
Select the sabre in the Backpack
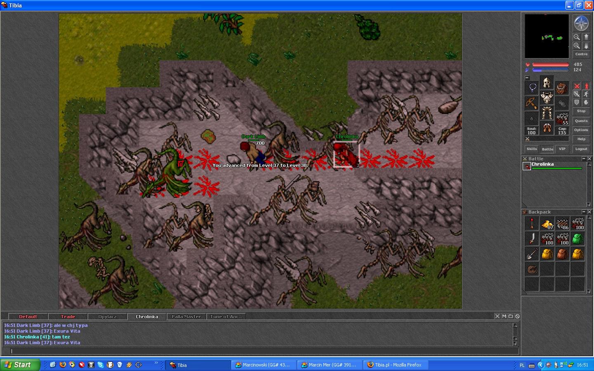[532, 239]
